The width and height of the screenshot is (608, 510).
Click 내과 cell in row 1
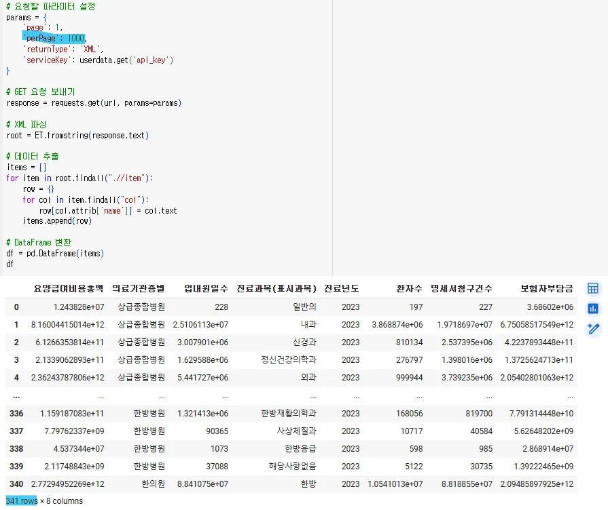pyautogui.click(x=308, y=324)
